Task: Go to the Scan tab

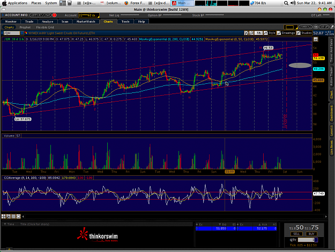Action: (65, 21)
